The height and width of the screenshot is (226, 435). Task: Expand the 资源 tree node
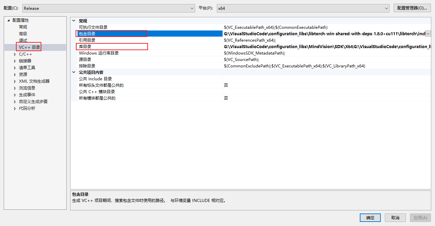click(15, 75)
